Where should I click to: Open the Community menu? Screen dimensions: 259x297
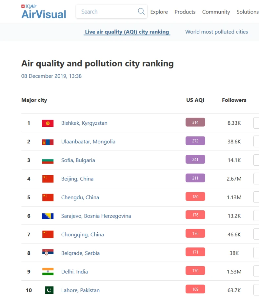pos(216,12)
